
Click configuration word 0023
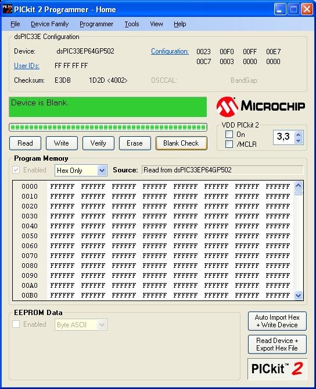click(x=204, y=52)
